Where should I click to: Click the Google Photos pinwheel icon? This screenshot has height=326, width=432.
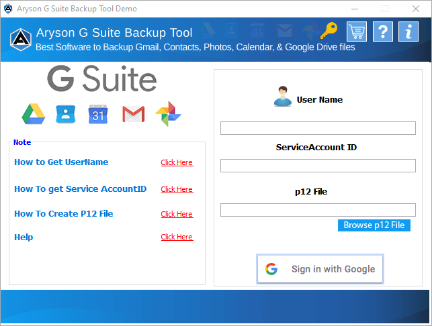[168, 114]
